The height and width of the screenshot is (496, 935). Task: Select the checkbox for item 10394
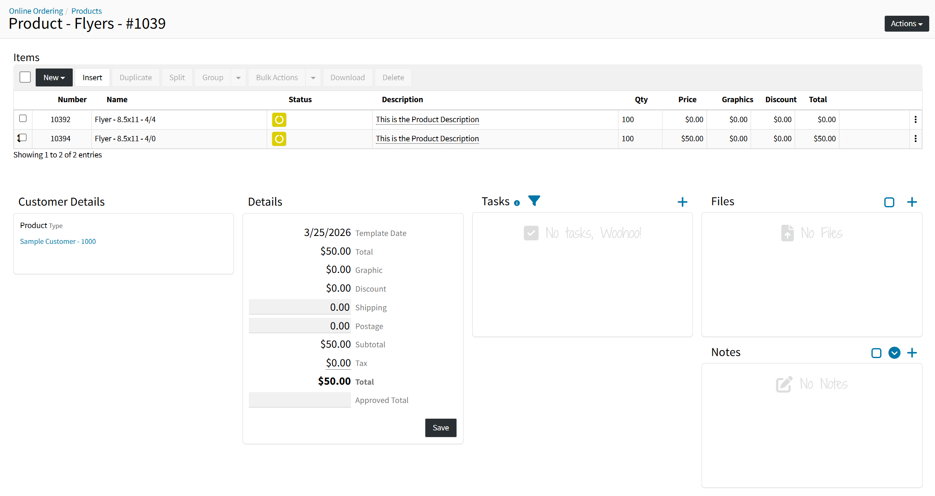coord(23,138)
